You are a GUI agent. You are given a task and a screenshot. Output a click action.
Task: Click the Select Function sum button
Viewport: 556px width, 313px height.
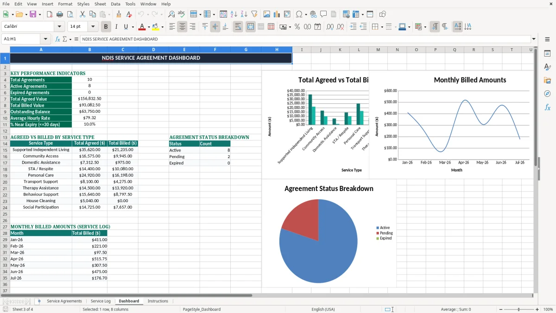65,39
